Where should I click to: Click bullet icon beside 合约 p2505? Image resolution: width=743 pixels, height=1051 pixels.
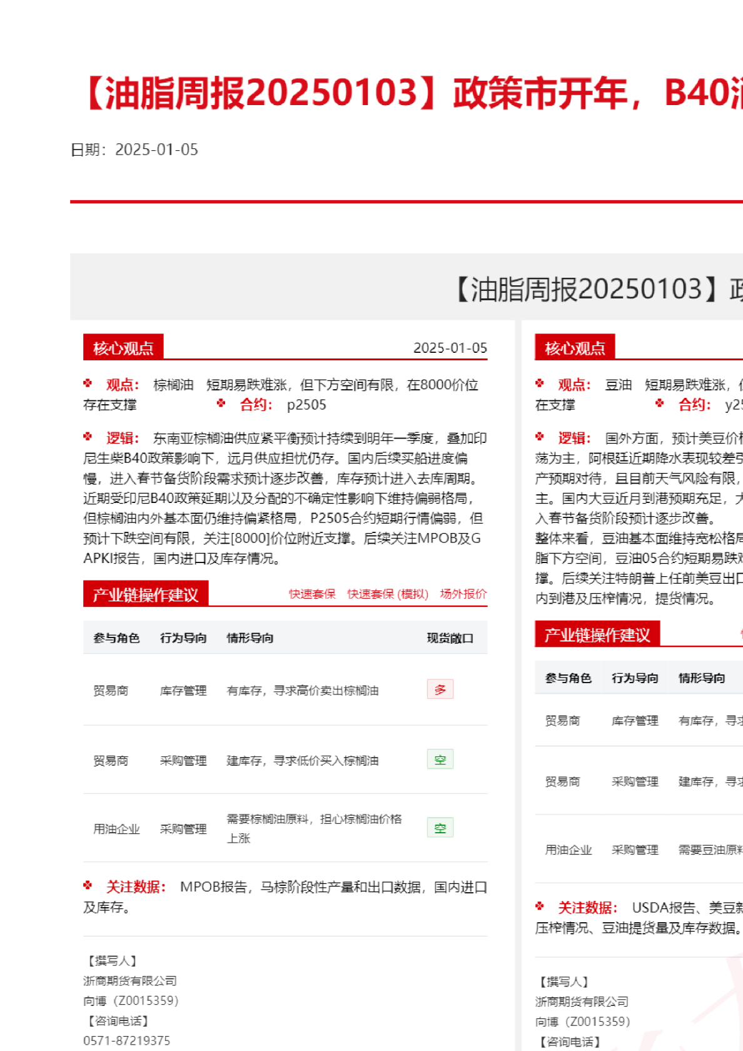(x=221, y=404)
